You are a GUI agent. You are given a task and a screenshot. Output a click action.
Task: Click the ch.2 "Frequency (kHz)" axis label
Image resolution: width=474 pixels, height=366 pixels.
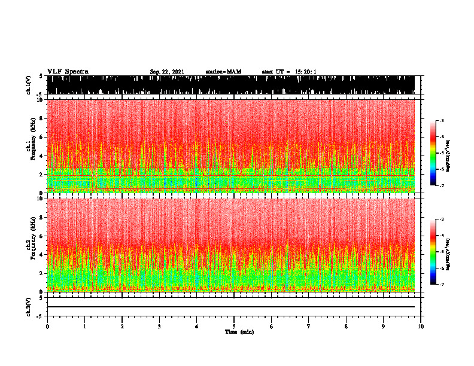[33, 238]
